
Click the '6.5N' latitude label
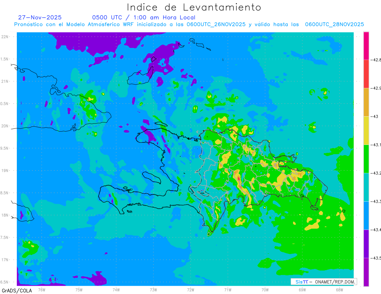pyautogui.click(x=4, y=282)
